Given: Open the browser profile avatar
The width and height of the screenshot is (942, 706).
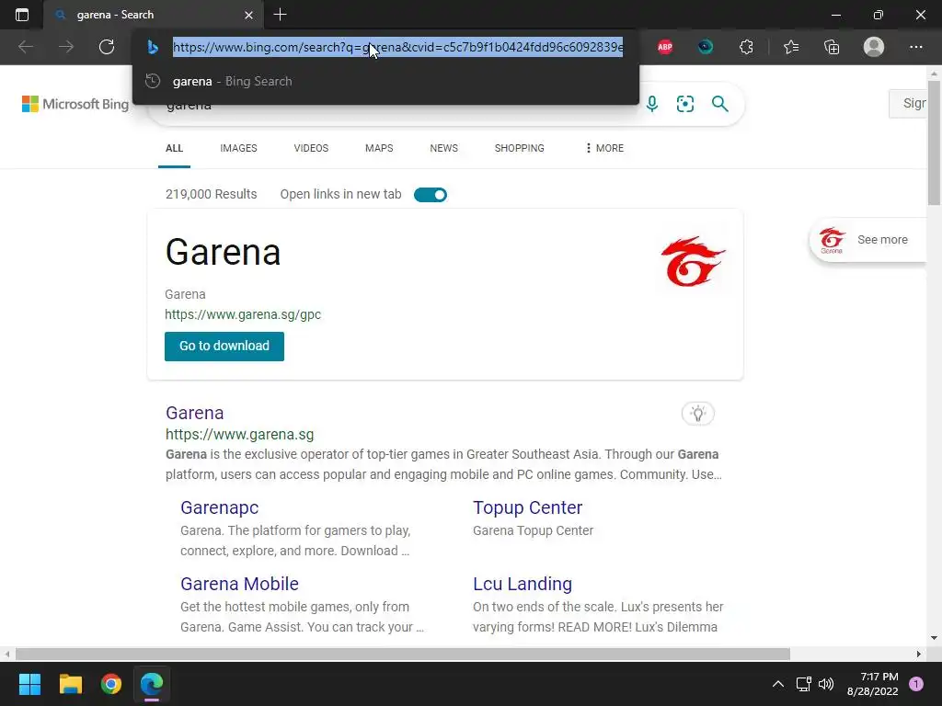Looking at the screenshot, I should coord(874,47).
